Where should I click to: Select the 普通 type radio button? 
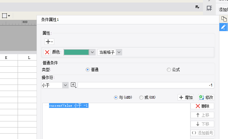click(88, 69)
